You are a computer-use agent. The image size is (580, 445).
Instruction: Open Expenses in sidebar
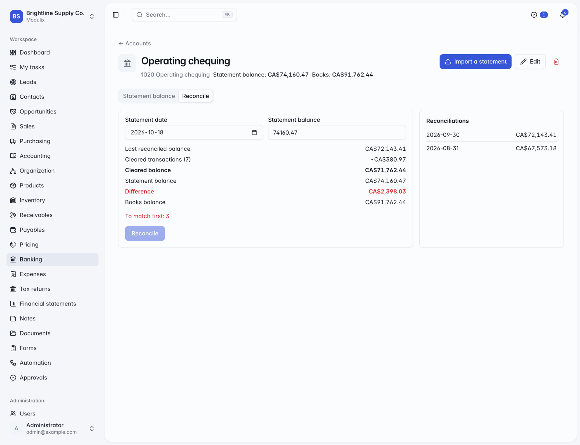click(53, 274)
